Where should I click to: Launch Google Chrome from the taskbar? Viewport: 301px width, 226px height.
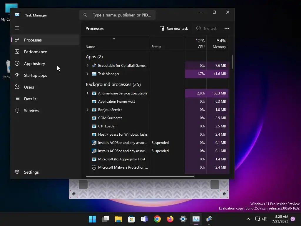click(x=157, y=219)
